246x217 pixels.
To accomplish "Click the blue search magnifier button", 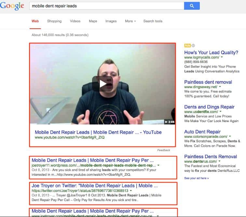I will coord(192,6).
